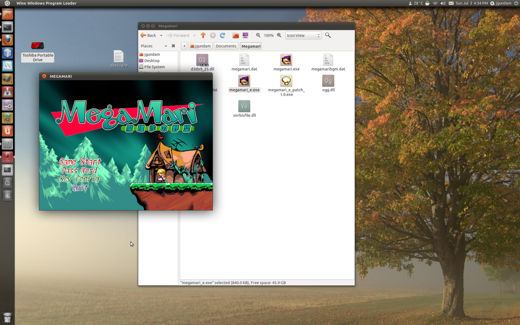Select the megamari.dat file
This screenshot has width=520, height=325.
tap(244, 63)
